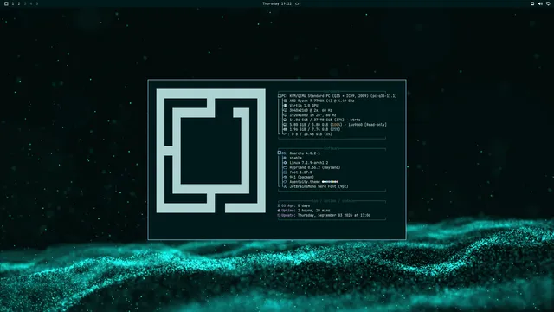Viewport: 554px width, 312px height.
Task: Click the 0 B / 15.48 GiB swap text
Action: coord(312,134)
